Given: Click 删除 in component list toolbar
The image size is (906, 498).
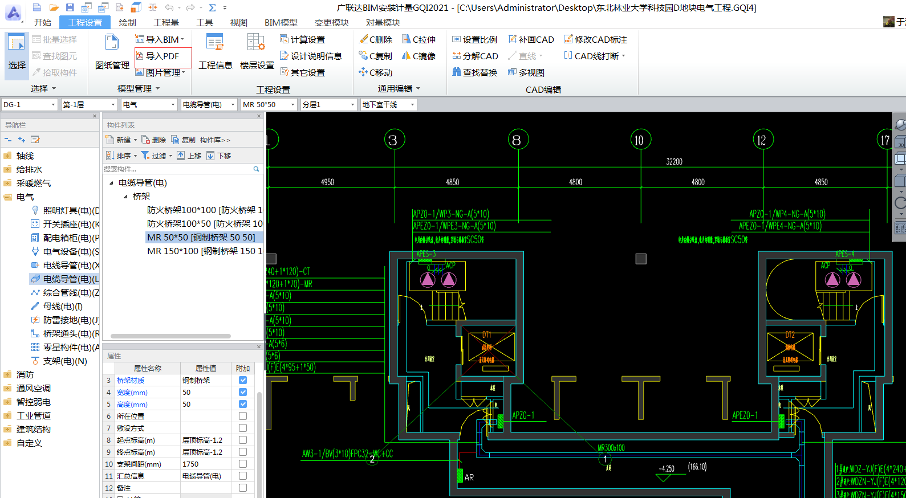Looking at the screenshot, I should click(154, 140).
